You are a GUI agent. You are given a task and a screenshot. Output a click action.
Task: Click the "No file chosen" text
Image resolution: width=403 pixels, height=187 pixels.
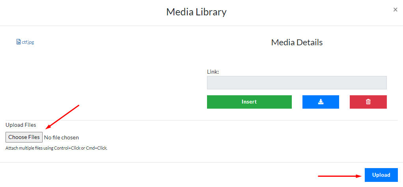(62, 137)
